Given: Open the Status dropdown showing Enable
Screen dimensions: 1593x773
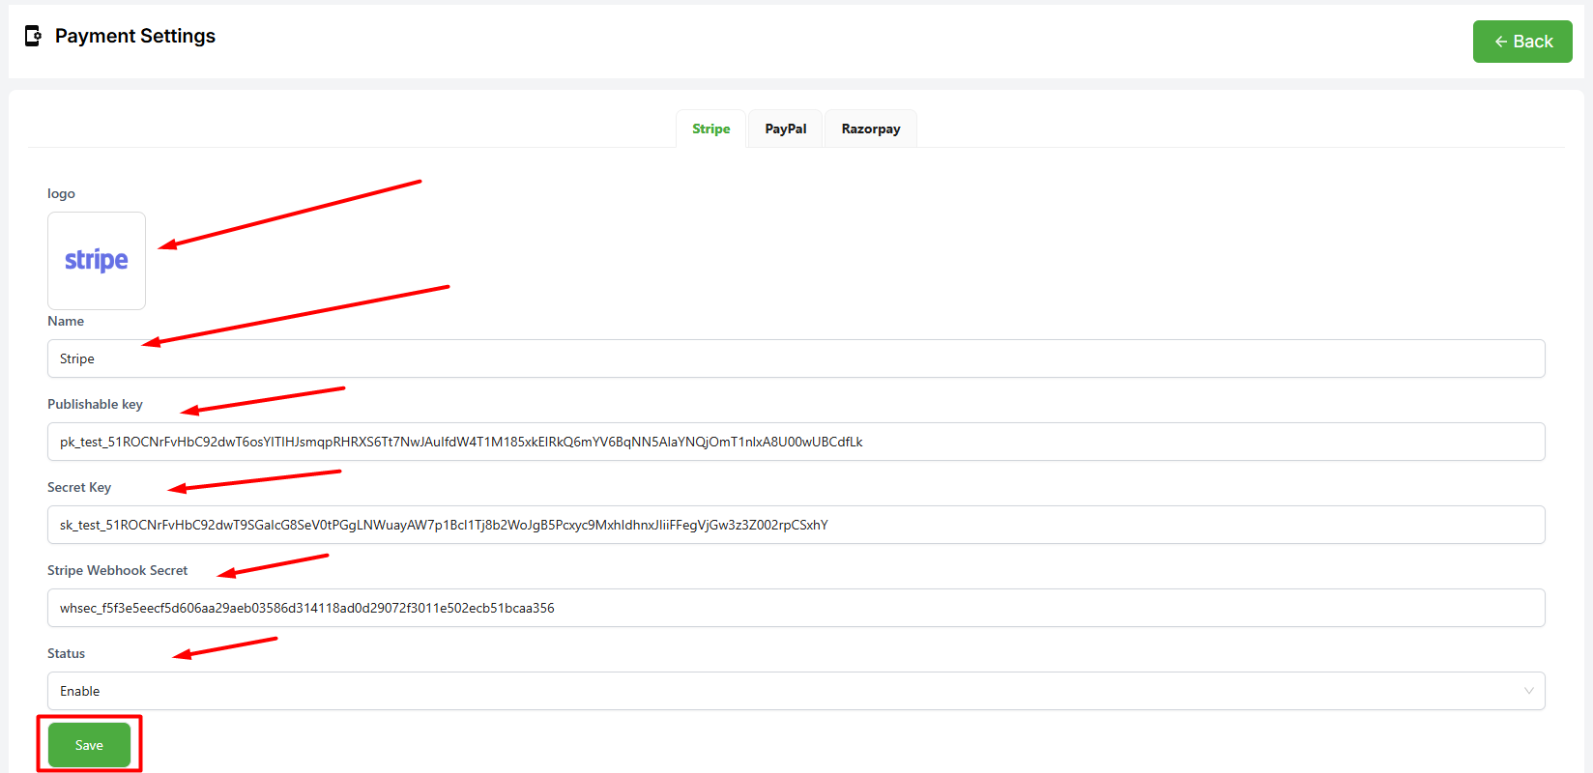Looking at the screenshot, I should [796, 691].
